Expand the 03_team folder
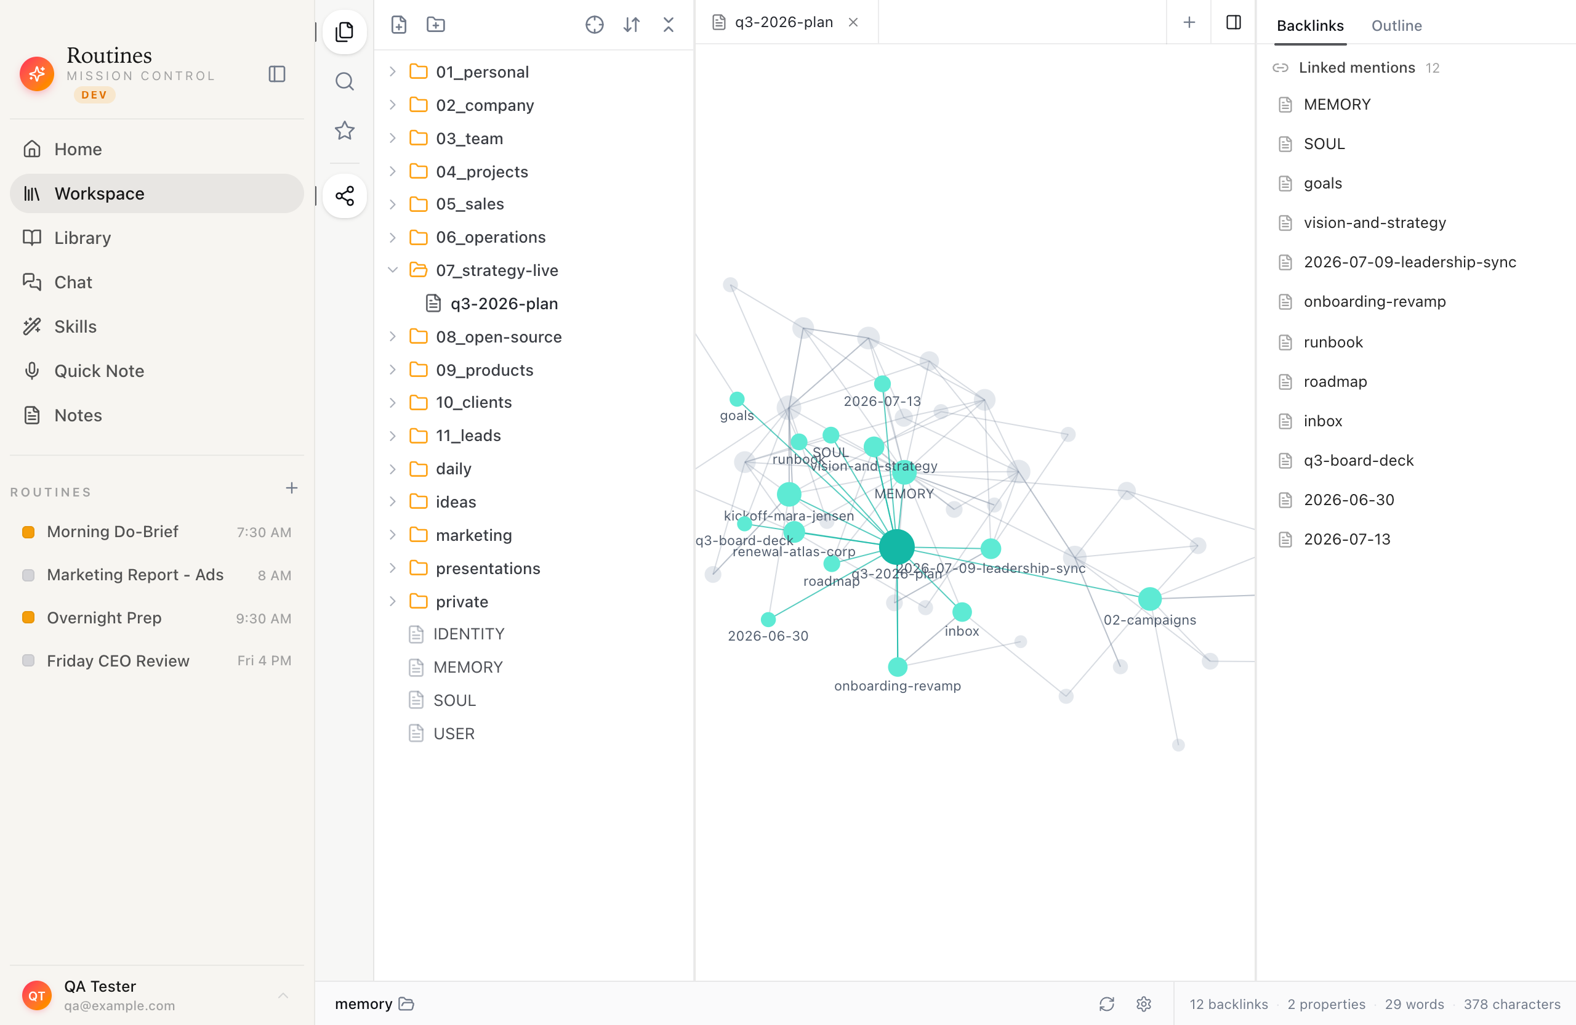1576x1025 pixels. click(x=393, y=138)
